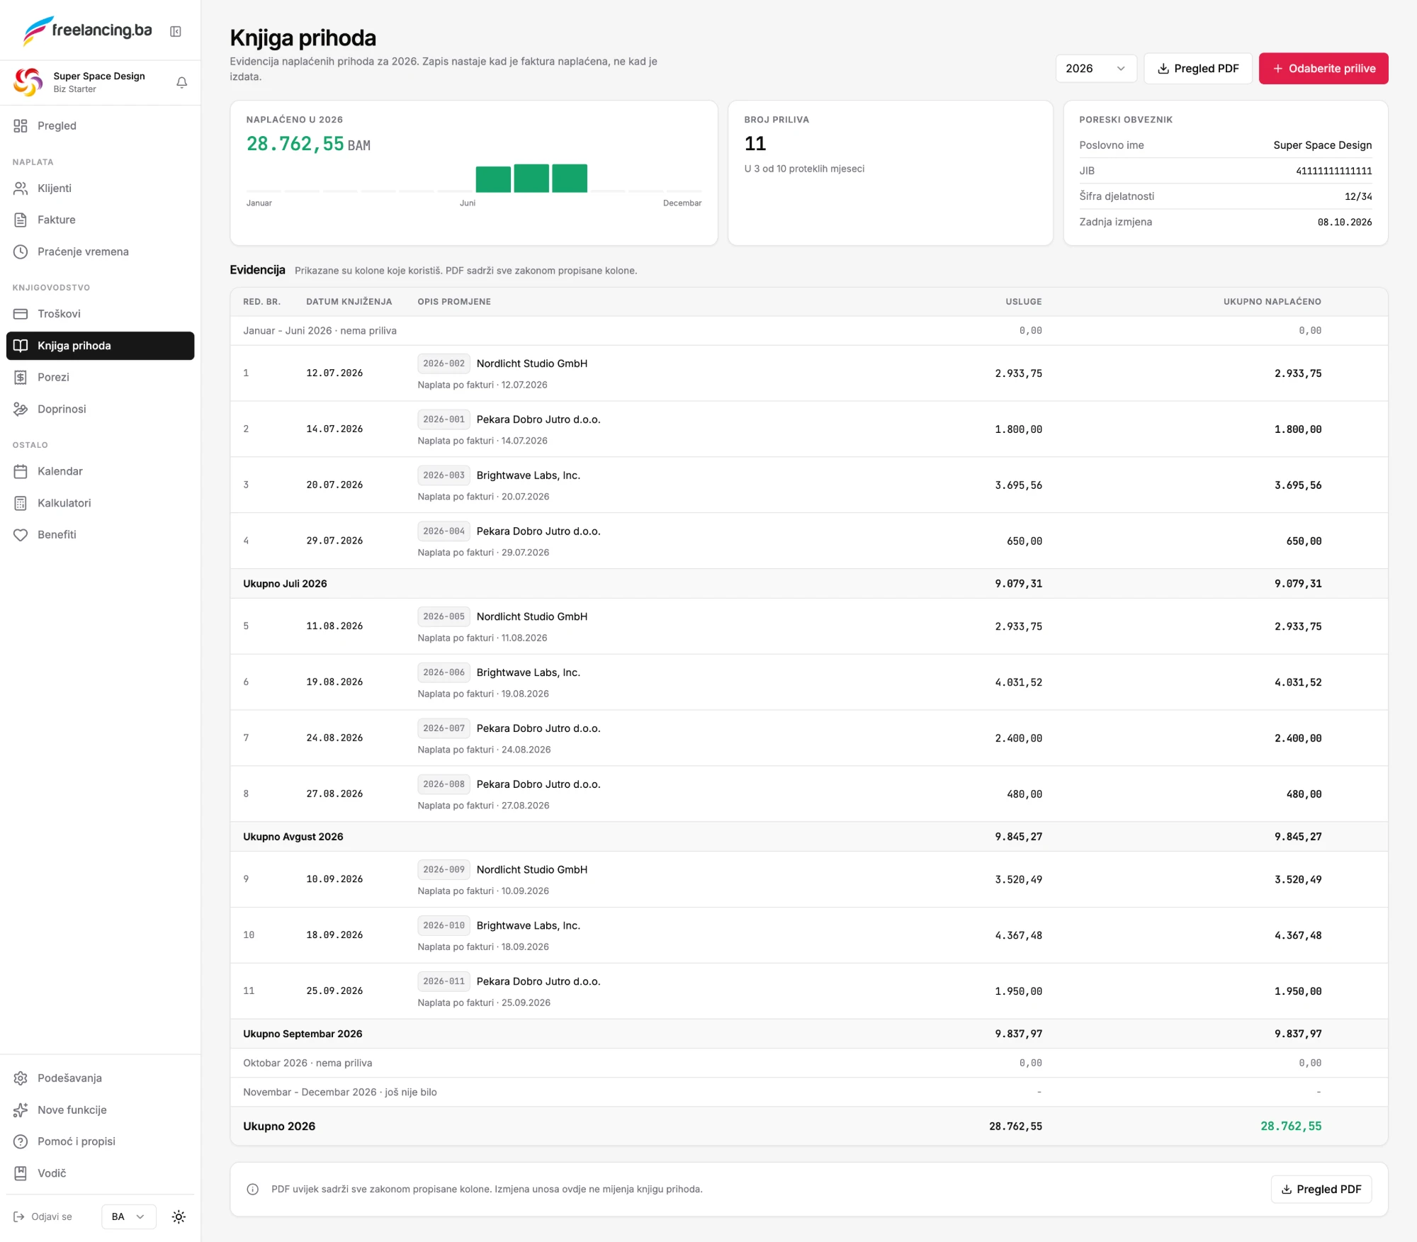Open Benefiti heart item
Screen dimensions: 1417x1242
pos(100,535)
